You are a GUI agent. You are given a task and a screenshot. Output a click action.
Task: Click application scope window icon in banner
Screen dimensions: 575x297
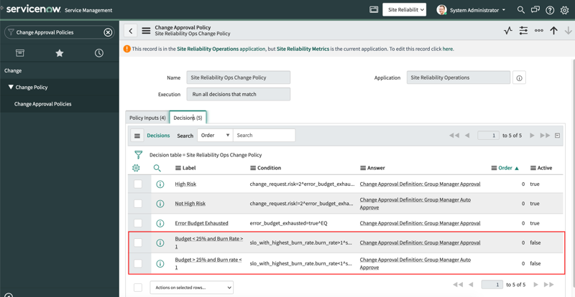tap(374, 10)
